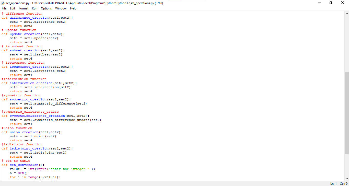Click line 'set4 = set1.issubset(set2)'
This screenshot has height=186, width=349.
[x=36, y=54]
